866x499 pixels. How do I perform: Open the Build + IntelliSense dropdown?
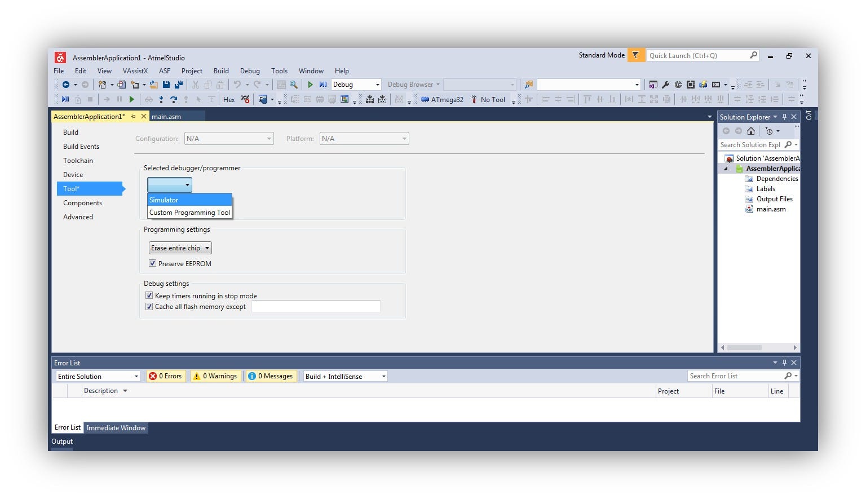tap(346, 376)
